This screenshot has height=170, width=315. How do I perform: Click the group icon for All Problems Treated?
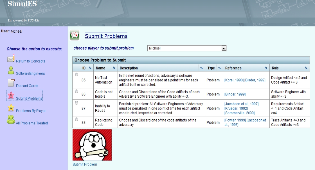11,120
